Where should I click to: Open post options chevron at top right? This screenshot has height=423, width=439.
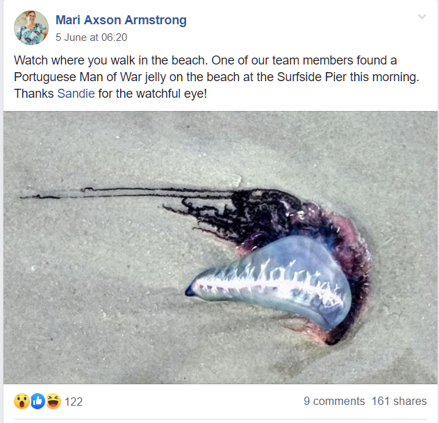tap(422, 17)
